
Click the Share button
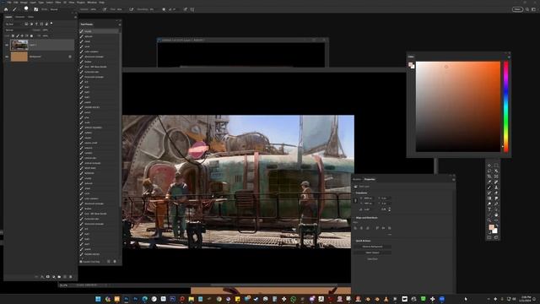coord(517,9)
